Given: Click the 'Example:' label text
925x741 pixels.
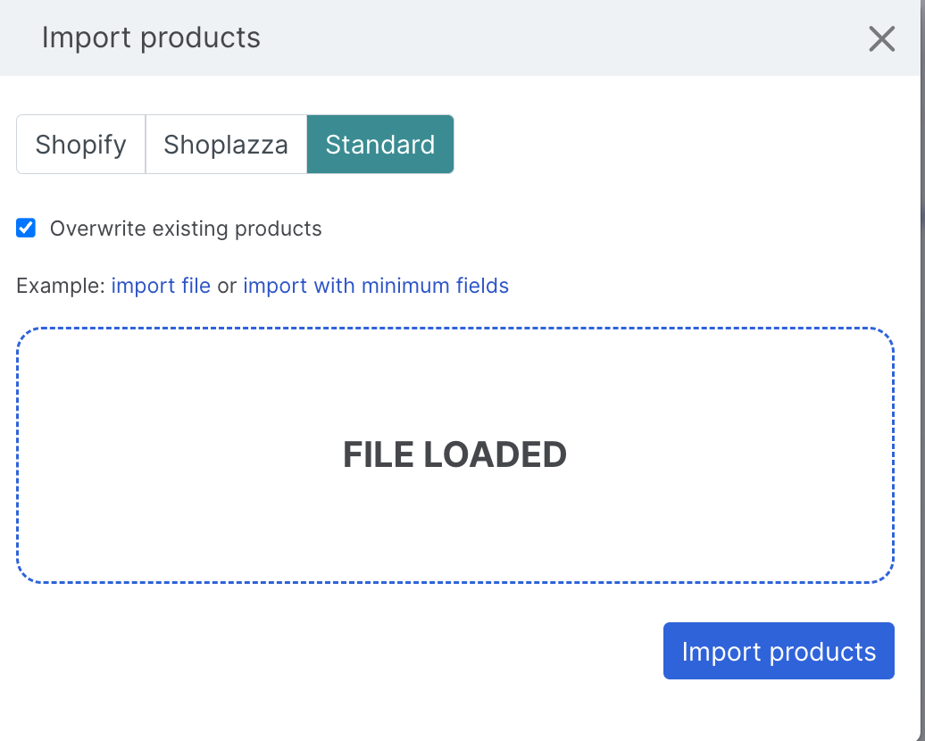Looking at the screenshot, I should tap(61, 287).
